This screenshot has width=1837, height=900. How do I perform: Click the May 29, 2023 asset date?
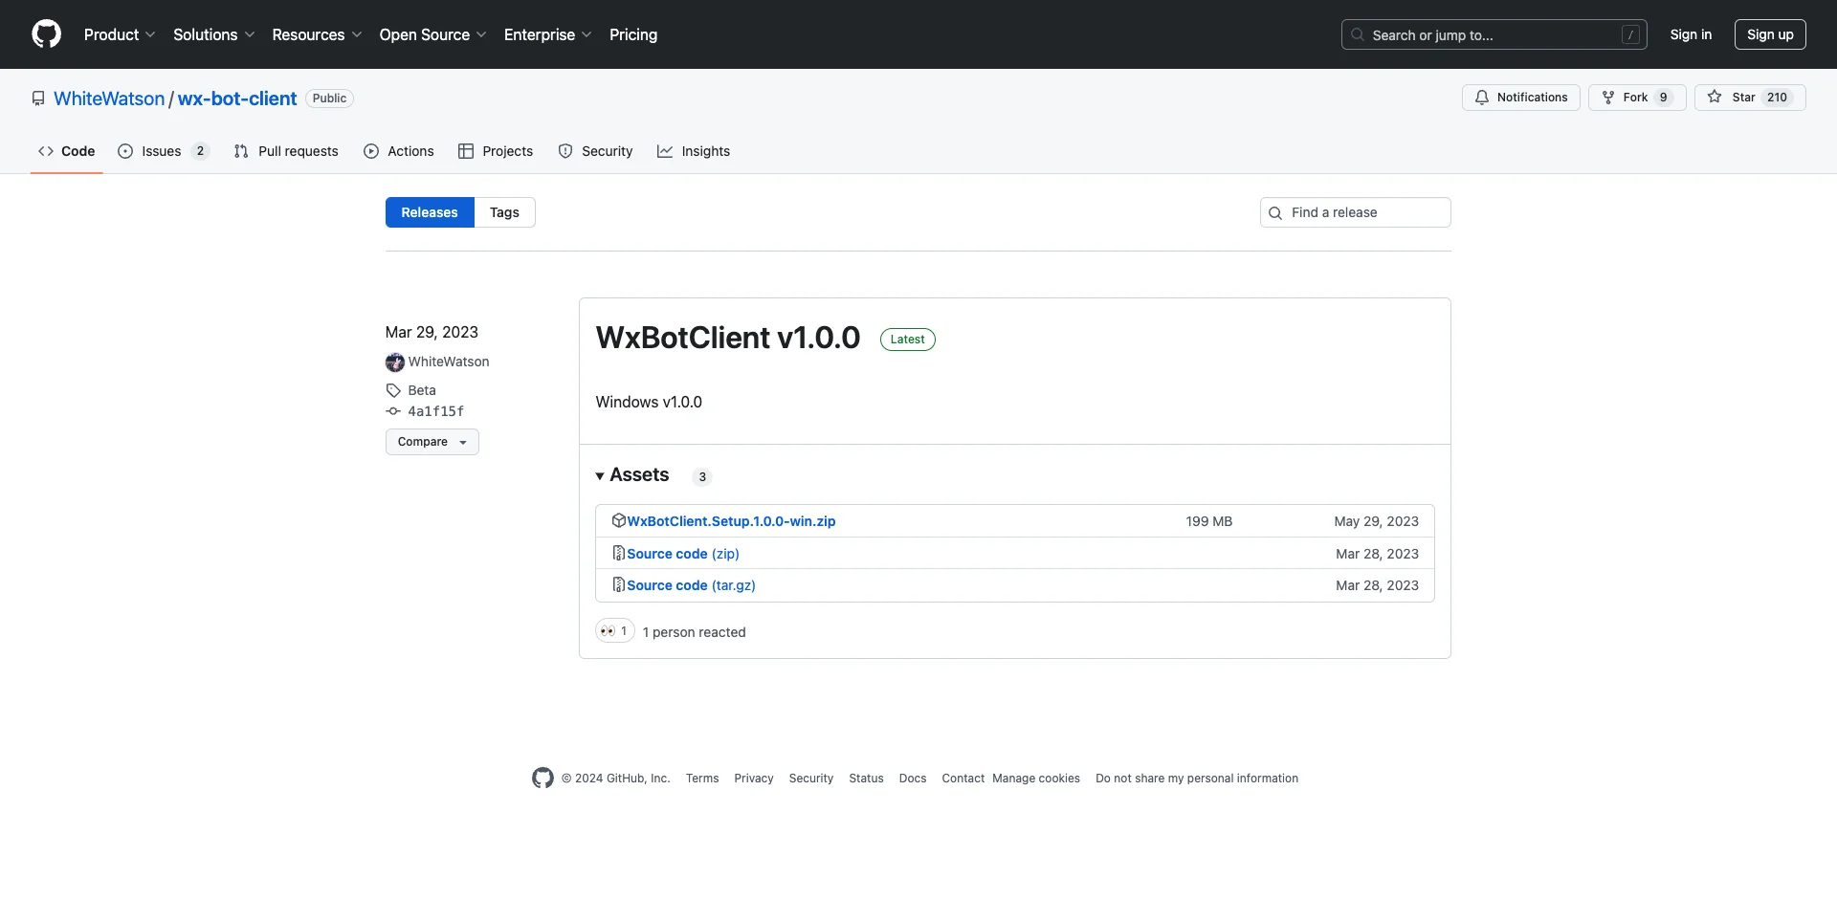point(1377,521)
